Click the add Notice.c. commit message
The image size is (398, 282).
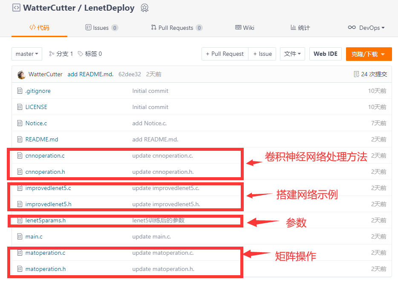150,123
